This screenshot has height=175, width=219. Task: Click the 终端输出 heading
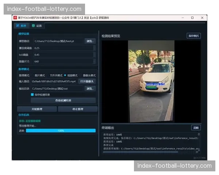[108, 128]
